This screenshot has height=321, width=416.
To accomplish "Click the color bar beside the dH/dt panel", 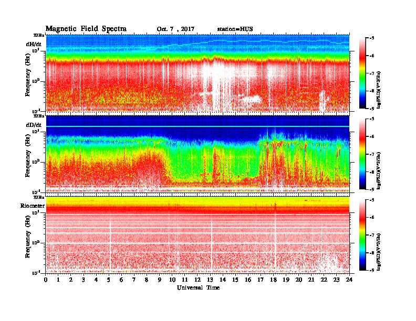I will [362, 73].
